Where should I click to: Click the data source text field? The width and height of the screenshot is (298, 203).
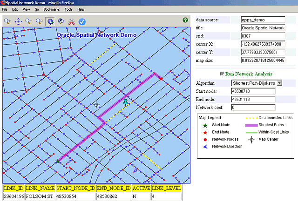[x=263, y=20]
